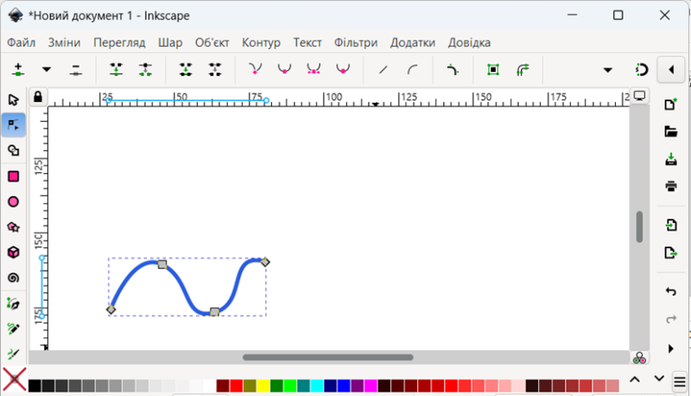Select the Ellipse tool
Screen dimensions: 691x396
pyautogui.click(x=13, y=201)
